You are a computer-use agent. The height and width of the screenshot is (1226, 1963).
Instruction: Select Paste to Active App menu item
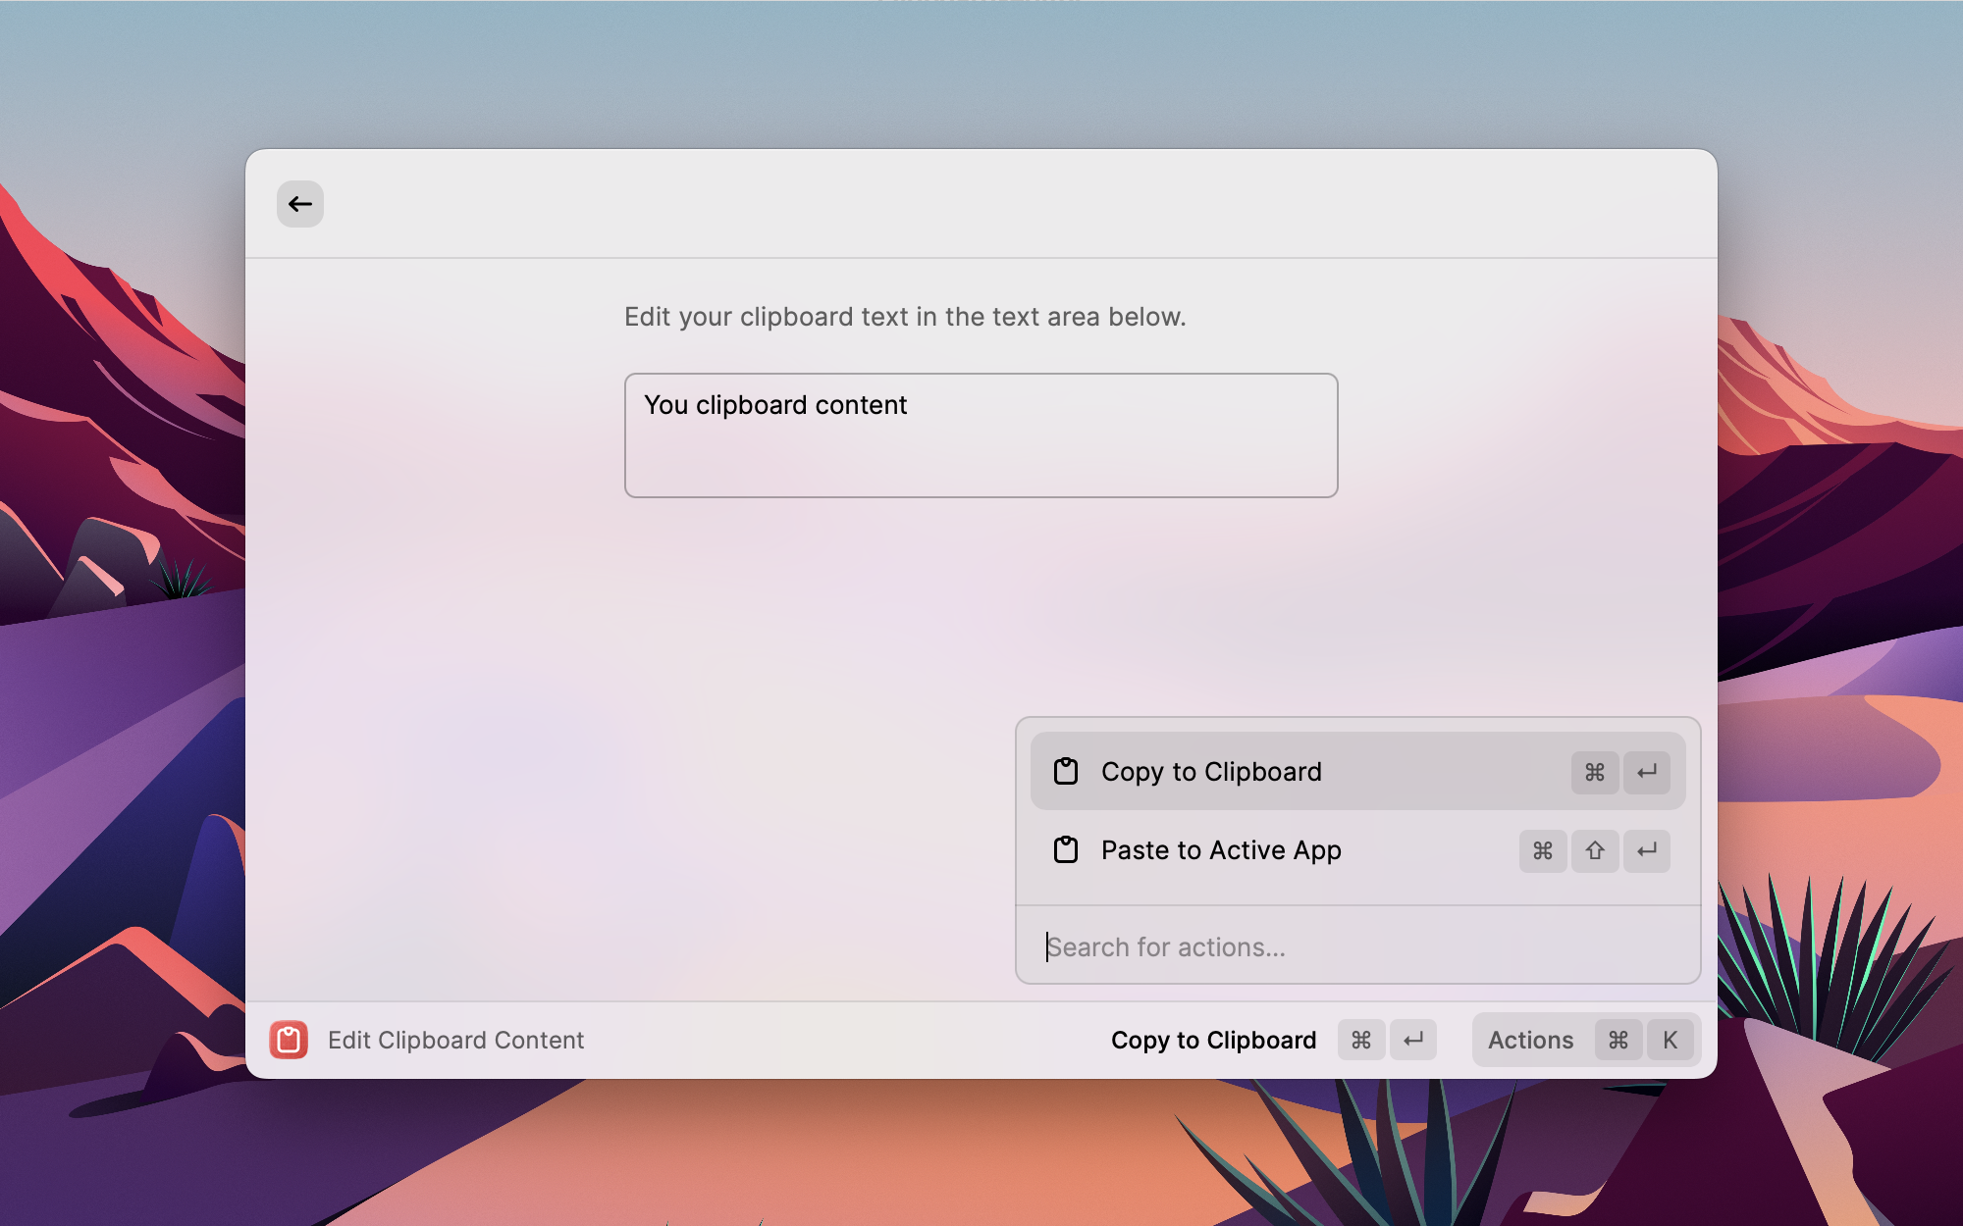pyautogui.click(x=1221, y=850)
